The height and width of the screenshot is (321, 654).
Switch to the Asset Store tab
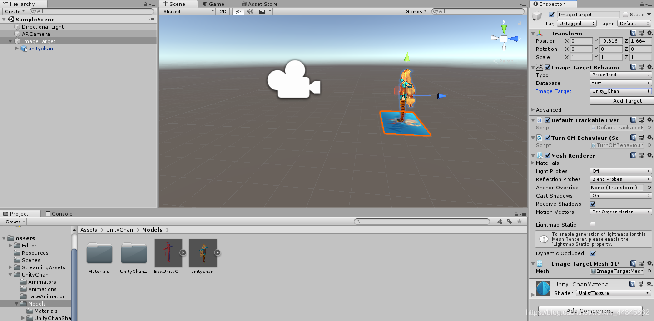coord(259,4)
